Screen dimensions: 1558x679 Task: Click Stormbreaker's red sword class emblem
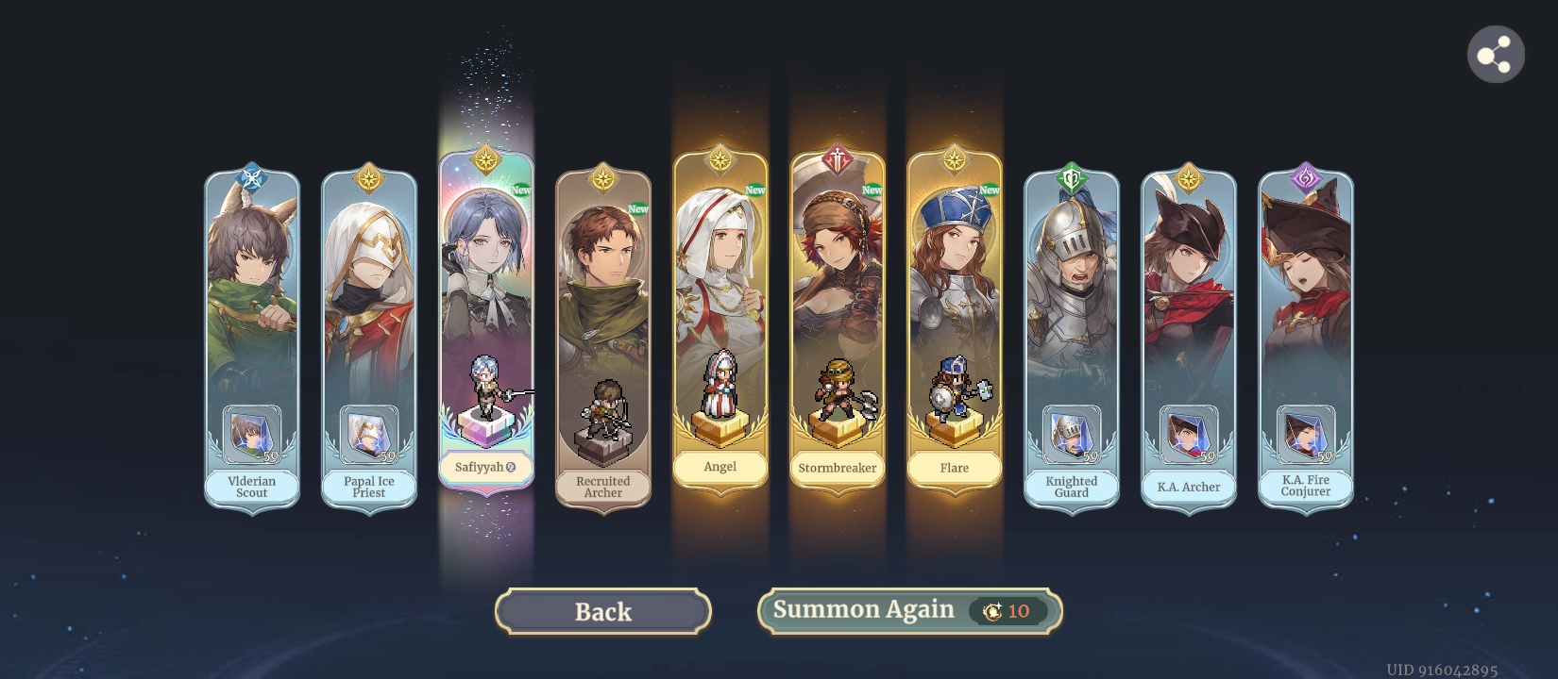838,159
